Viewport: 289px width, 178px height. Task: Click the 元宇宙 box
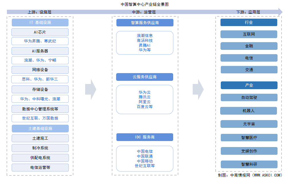tap(249, 124)
